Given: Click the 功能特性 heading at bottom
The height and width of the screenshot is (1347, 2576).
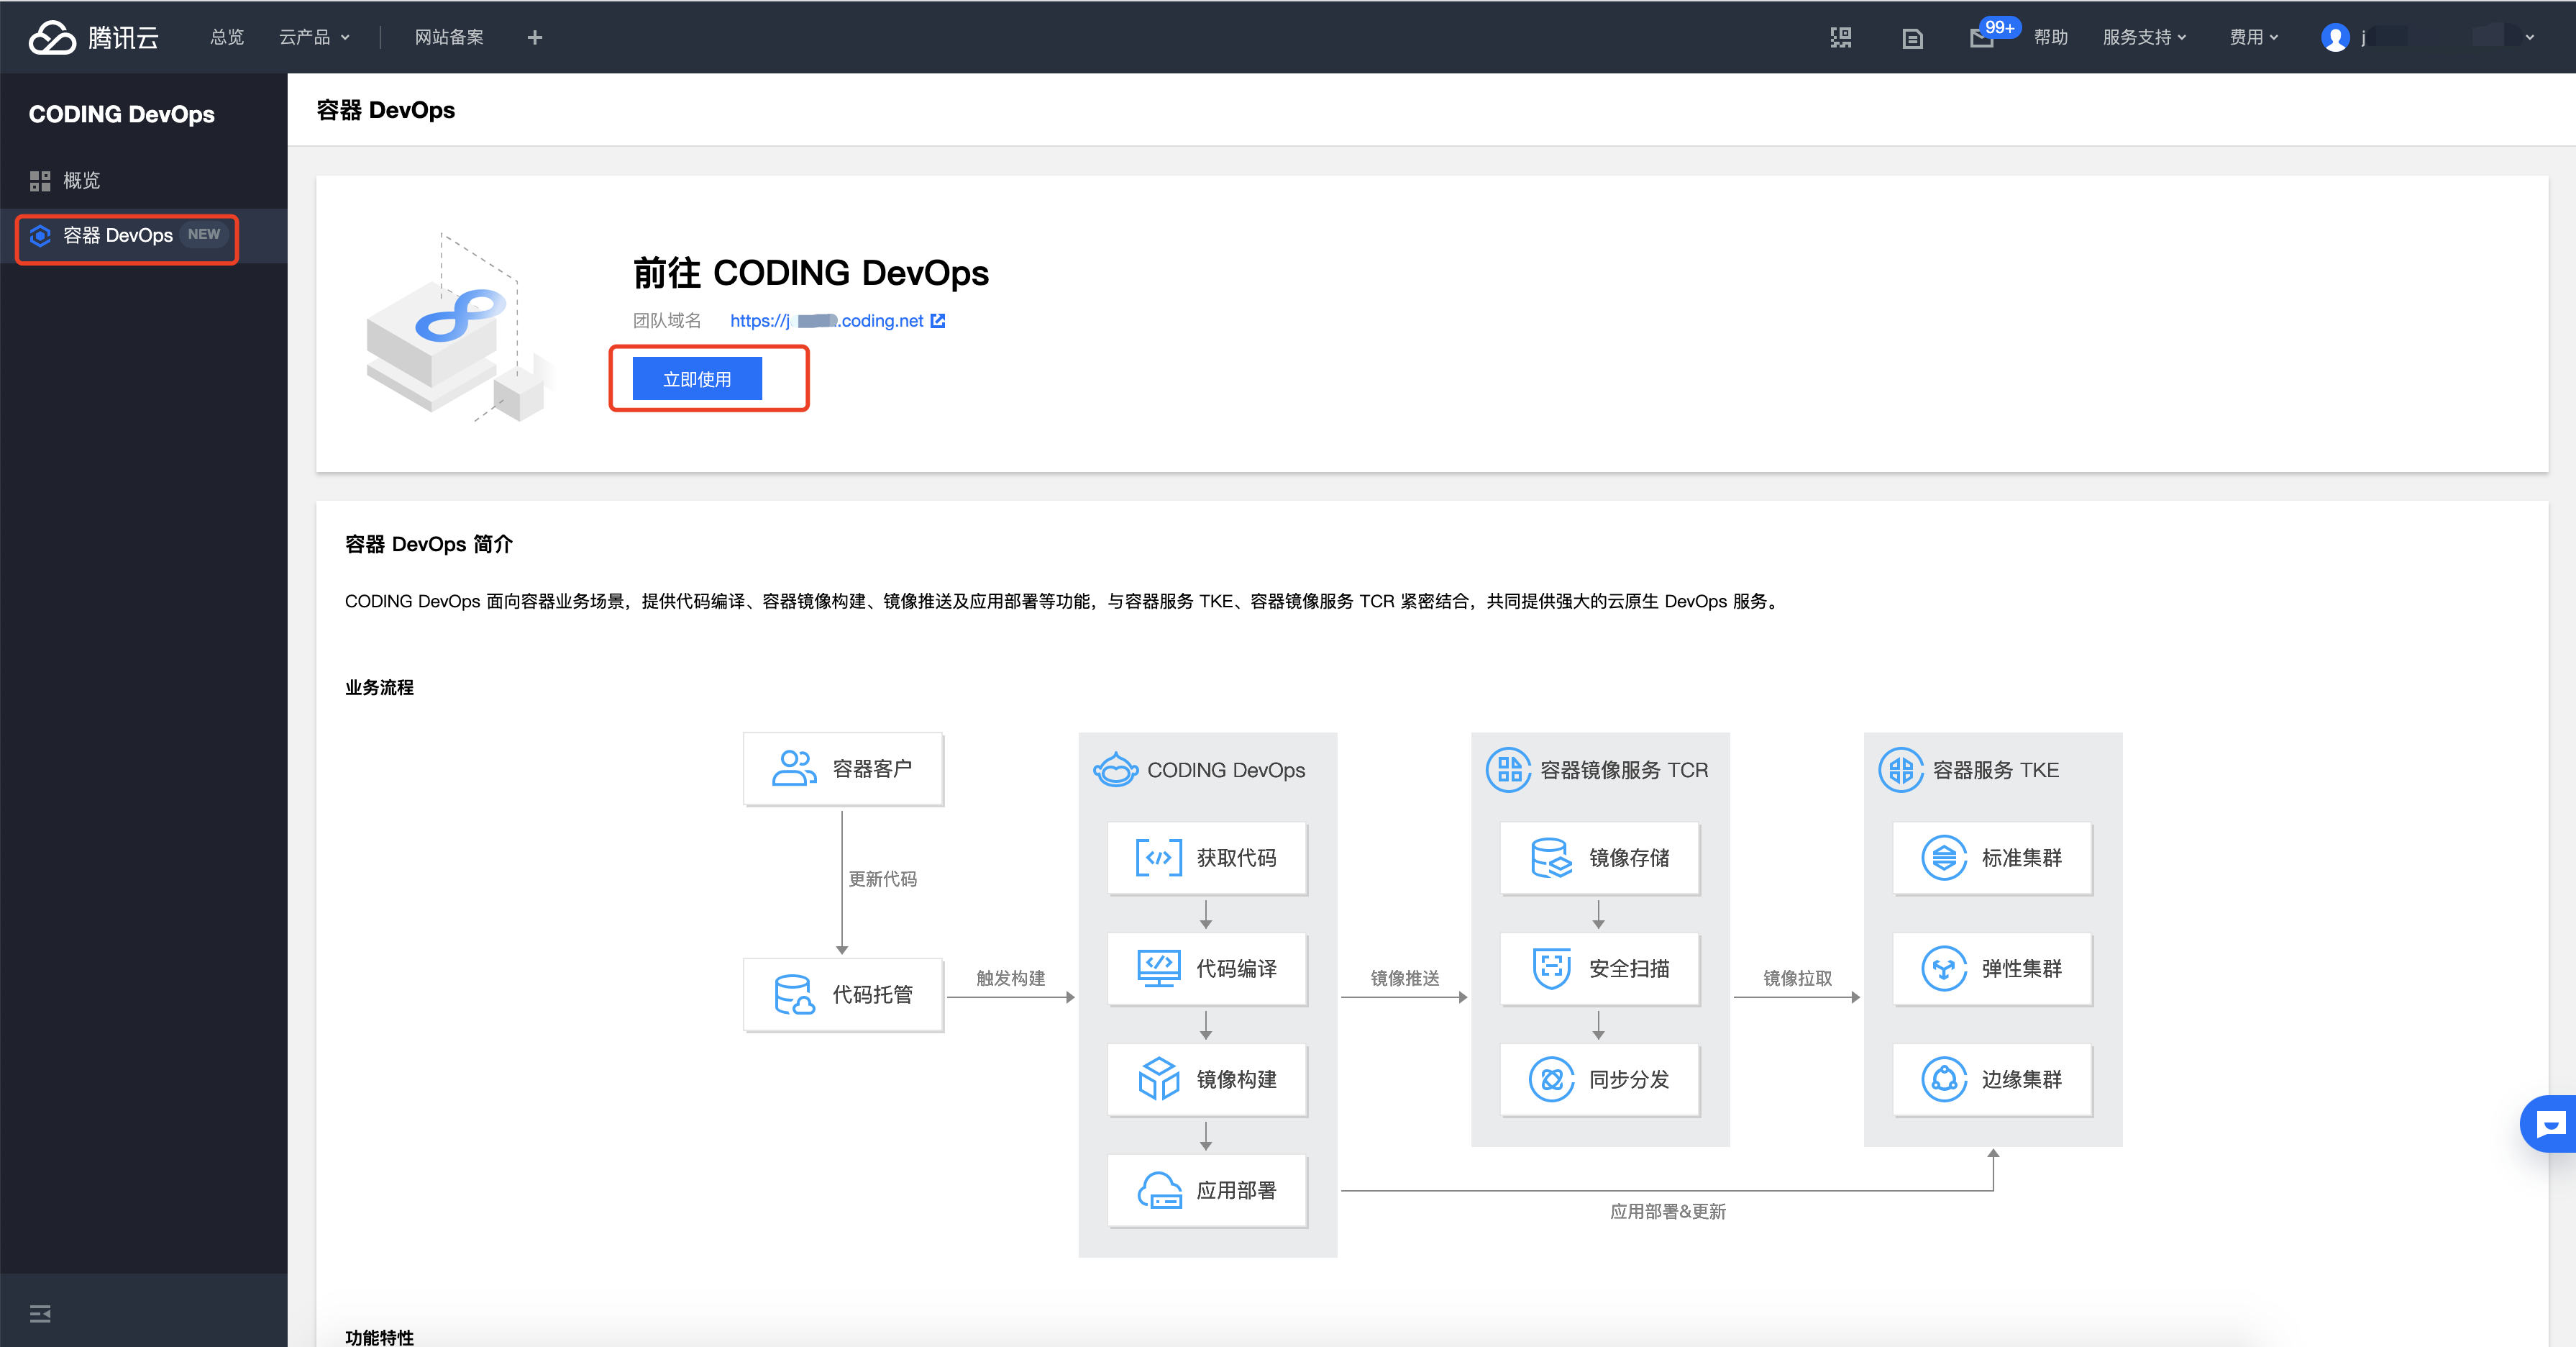Looking at the screenshot, I should pyautogui.click(x=379, y=1336).
